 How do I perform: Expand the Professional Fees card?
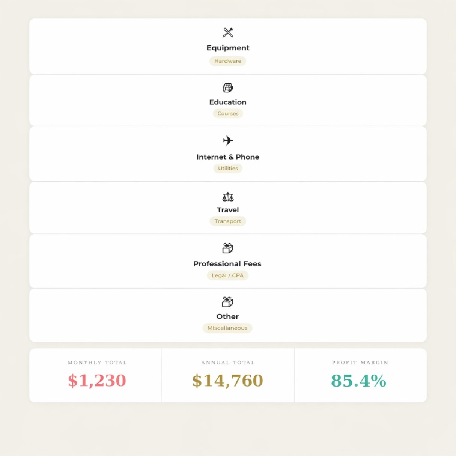[x=228, y=262]
